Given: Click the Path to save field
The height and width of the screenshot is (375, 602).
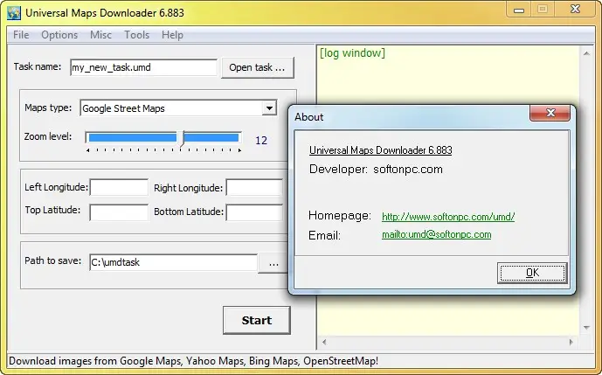Looking at the screenshot, I should tap(174, 262).
